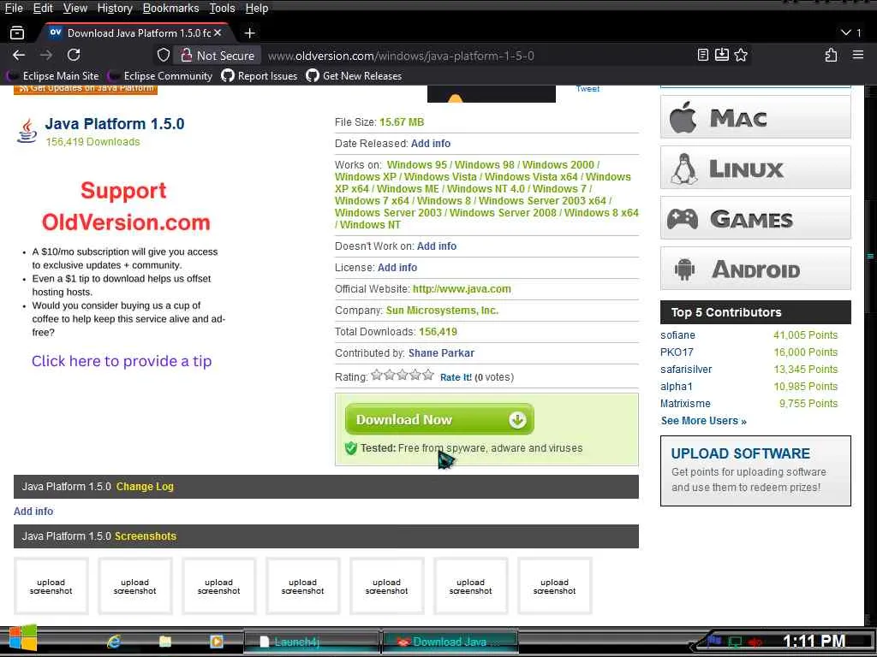Open a new tab with plus icon

pyautogui.click(x=249, y=33)
